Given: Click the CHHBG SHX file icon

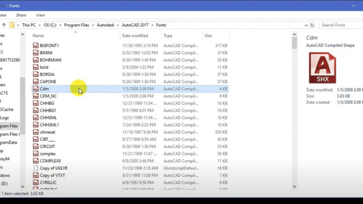Looking at the screenshot, I should pos(36,103).
